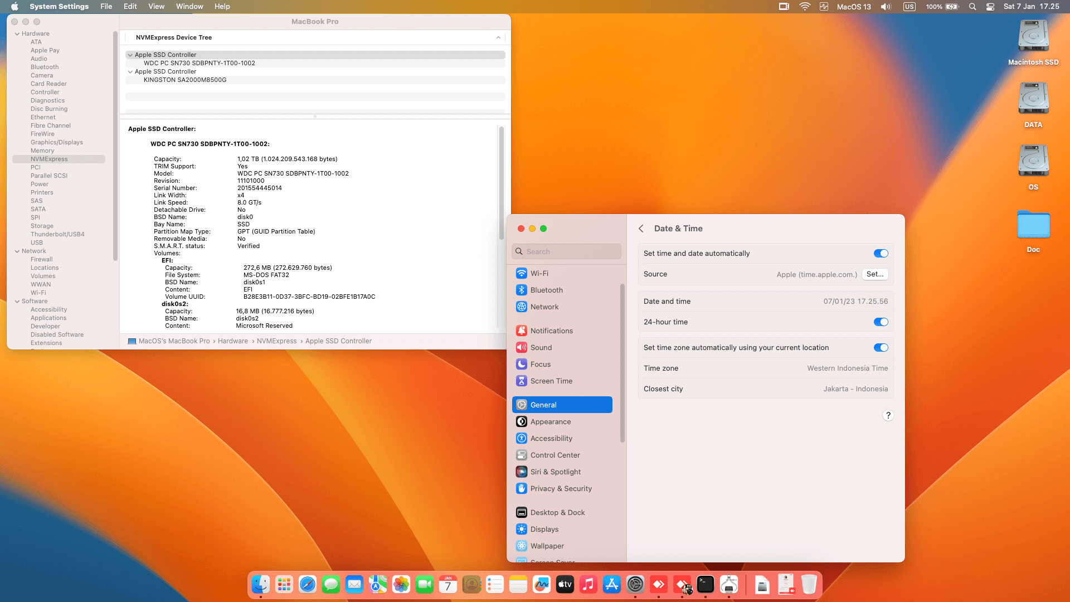This screenshot has height=602, width=1070.
Task: Open the Privacy & Security pane
Action: 561,488
